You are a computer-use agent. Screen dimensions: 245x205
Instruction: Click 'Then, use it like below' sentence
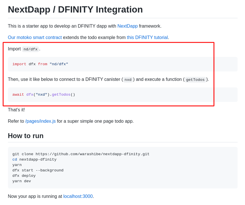109,79
